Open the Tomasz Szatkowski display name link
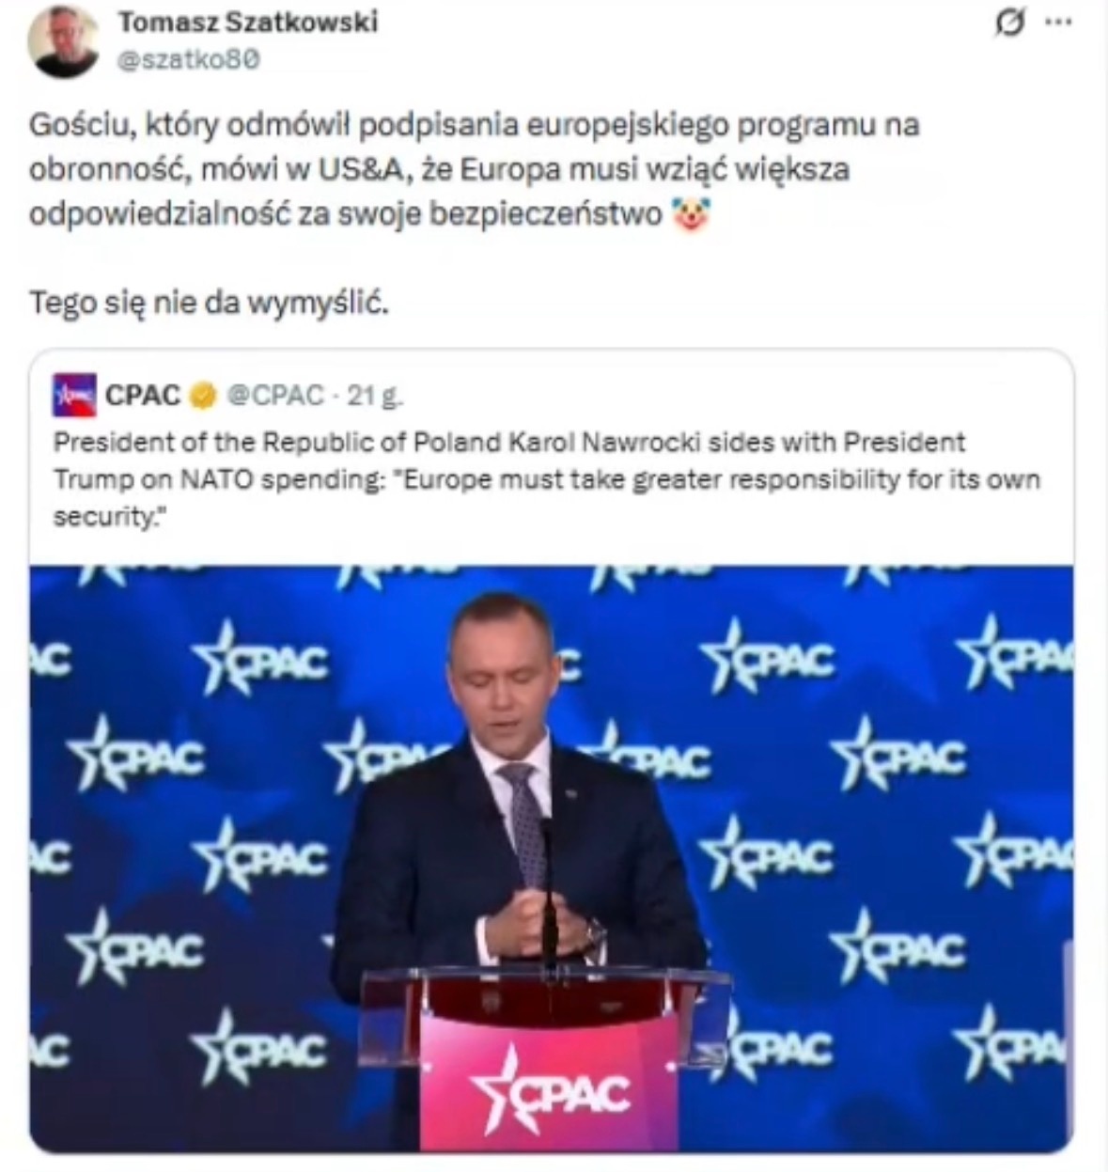1108x1172 pixels. (x=247, y=22)
